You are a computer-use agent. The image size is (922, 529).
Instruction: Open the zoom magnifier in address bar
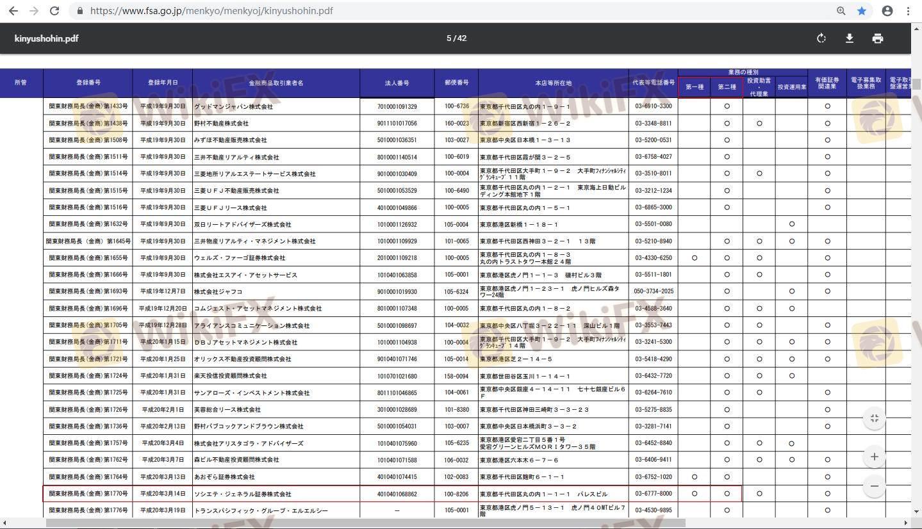(841, 11)
